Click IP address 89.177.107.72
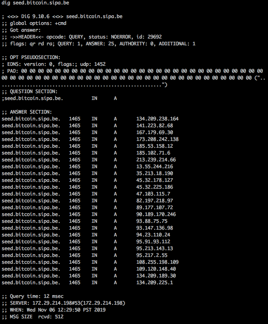Screen dimensions: 268x324 154,208
